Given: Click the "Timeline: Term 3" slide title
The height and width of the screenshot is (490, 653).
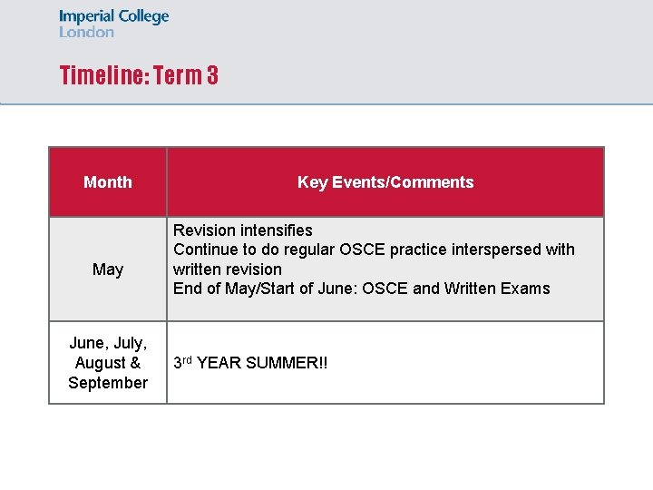Looking at the screenshot, I should point(139,75).
